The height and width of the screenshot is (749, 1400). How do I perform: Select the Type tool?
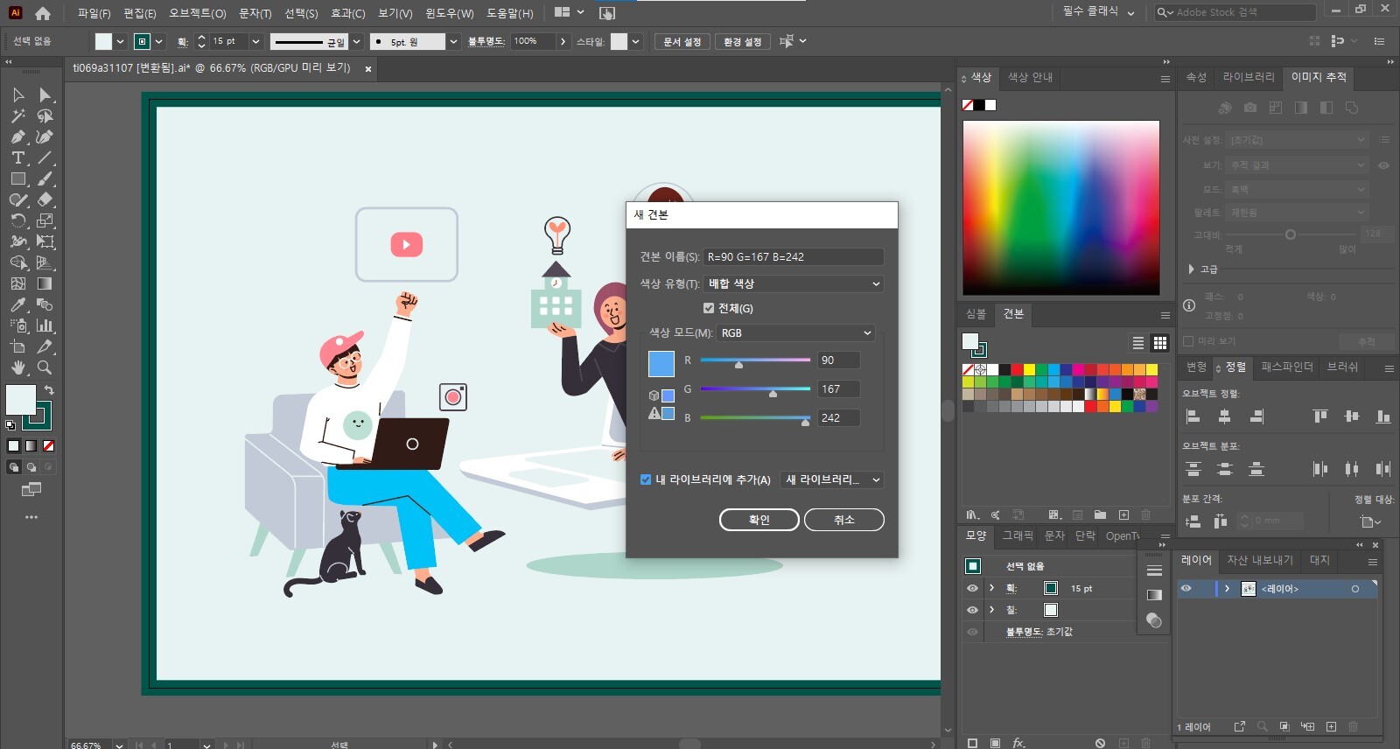tap(17, 157)
